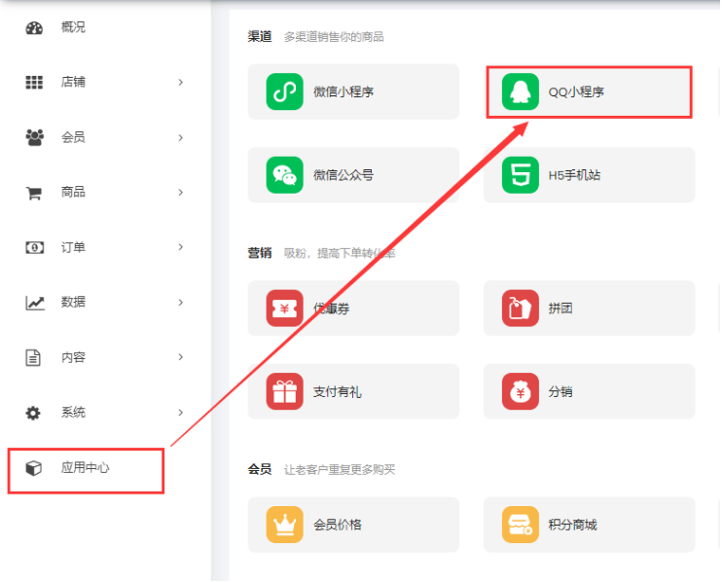Screen dimensions: 724x582
Task: Click the H5 mobile site icon
Action: click(x=521, y=175)
